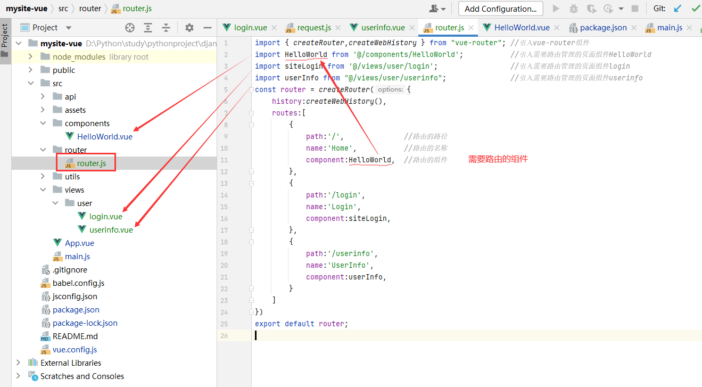Click the Add Configuration button

click(500, 9)
